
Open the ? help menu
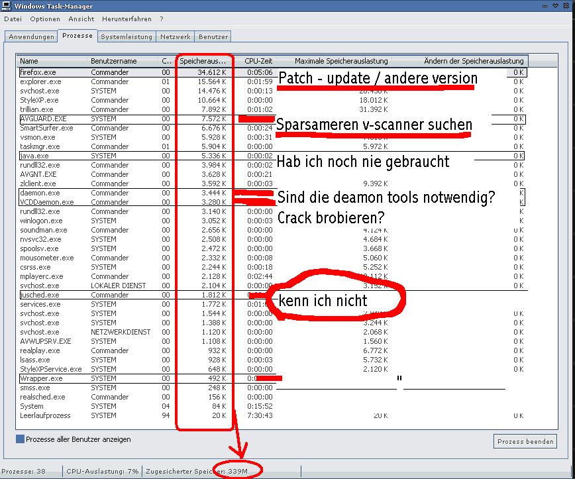(x=162, y=19)
